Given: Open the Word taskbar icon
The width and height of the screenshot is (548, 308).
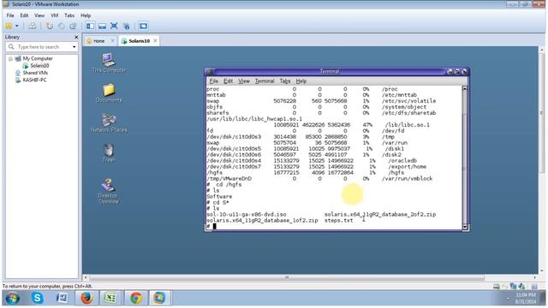Looking at the screenshot, I should pos(62,299).
